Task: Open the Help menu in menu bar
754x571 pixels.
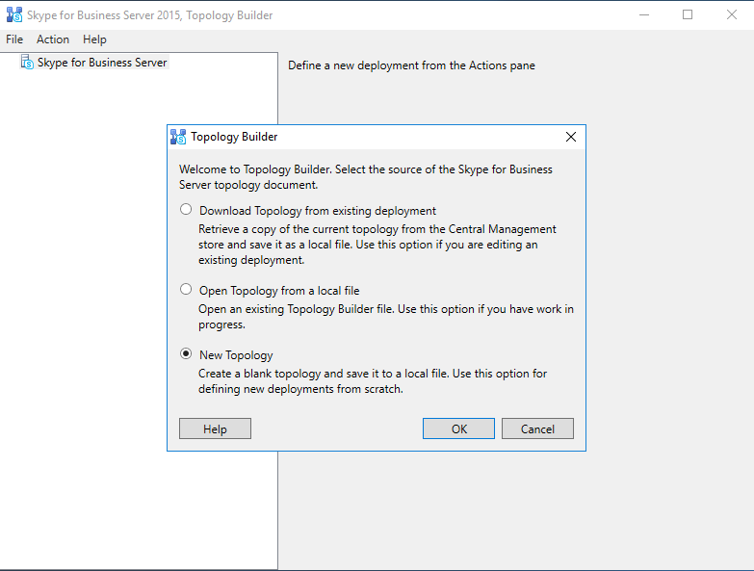Action: pyautogui.click(x=94, y=39)
